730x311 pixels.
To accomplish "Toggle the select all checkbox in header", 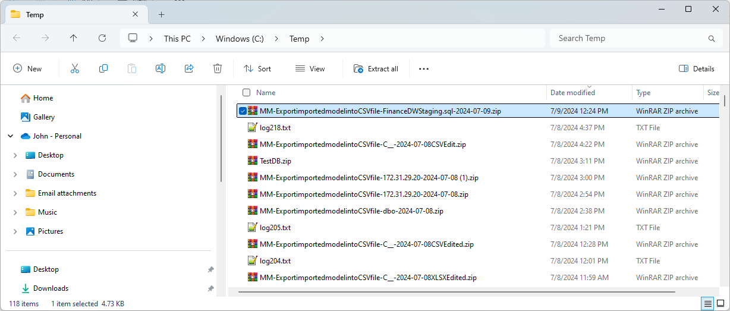I will click(246, 93).
